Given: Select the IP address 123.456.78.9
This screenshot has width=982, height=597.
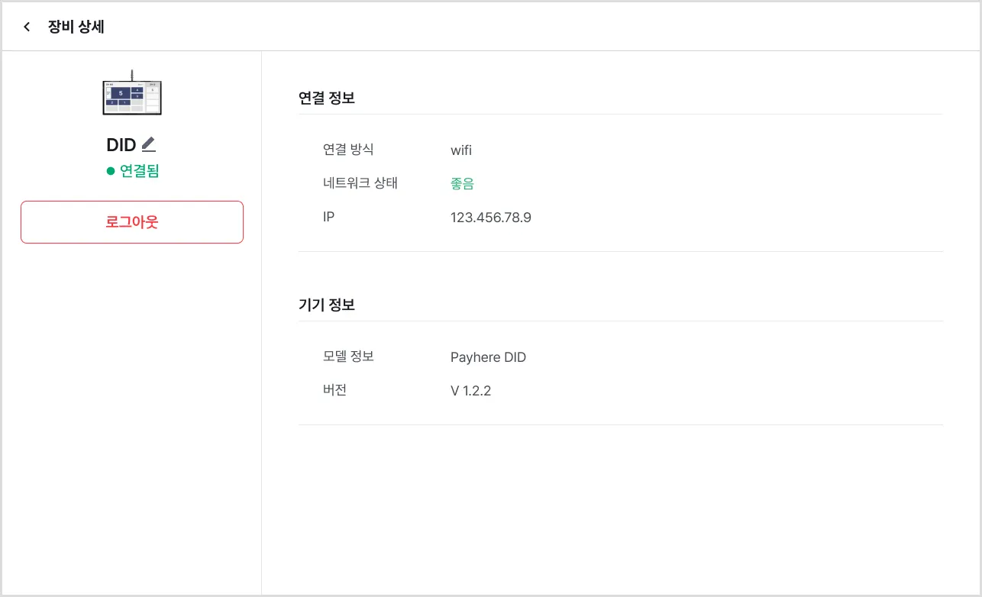Looking at the screenshot, I should tap(491, 218).
